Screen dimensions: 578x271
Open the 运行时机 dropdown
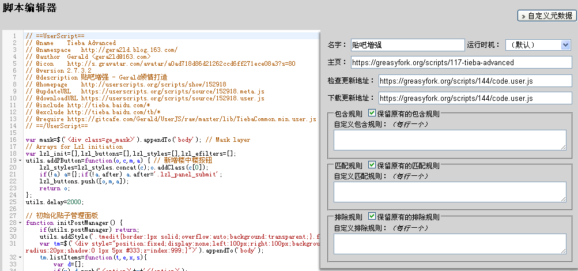538,45
